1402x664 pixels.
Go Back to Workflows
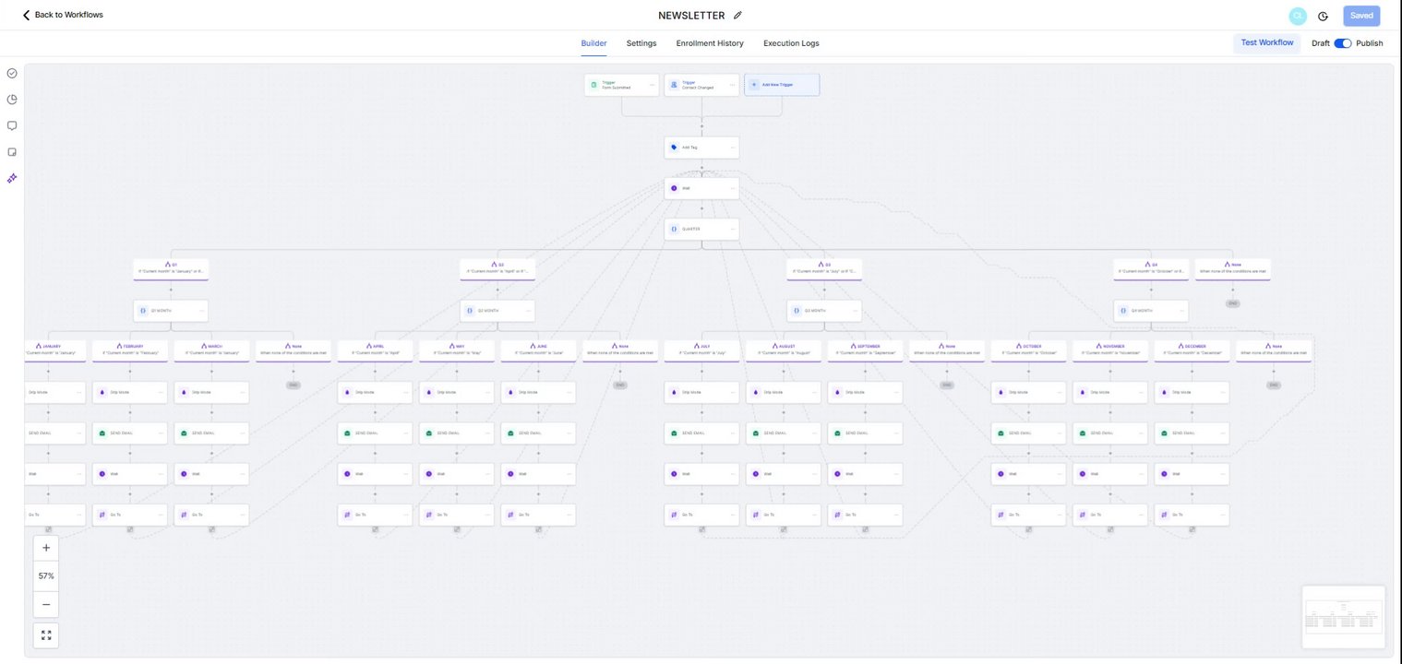63,15
